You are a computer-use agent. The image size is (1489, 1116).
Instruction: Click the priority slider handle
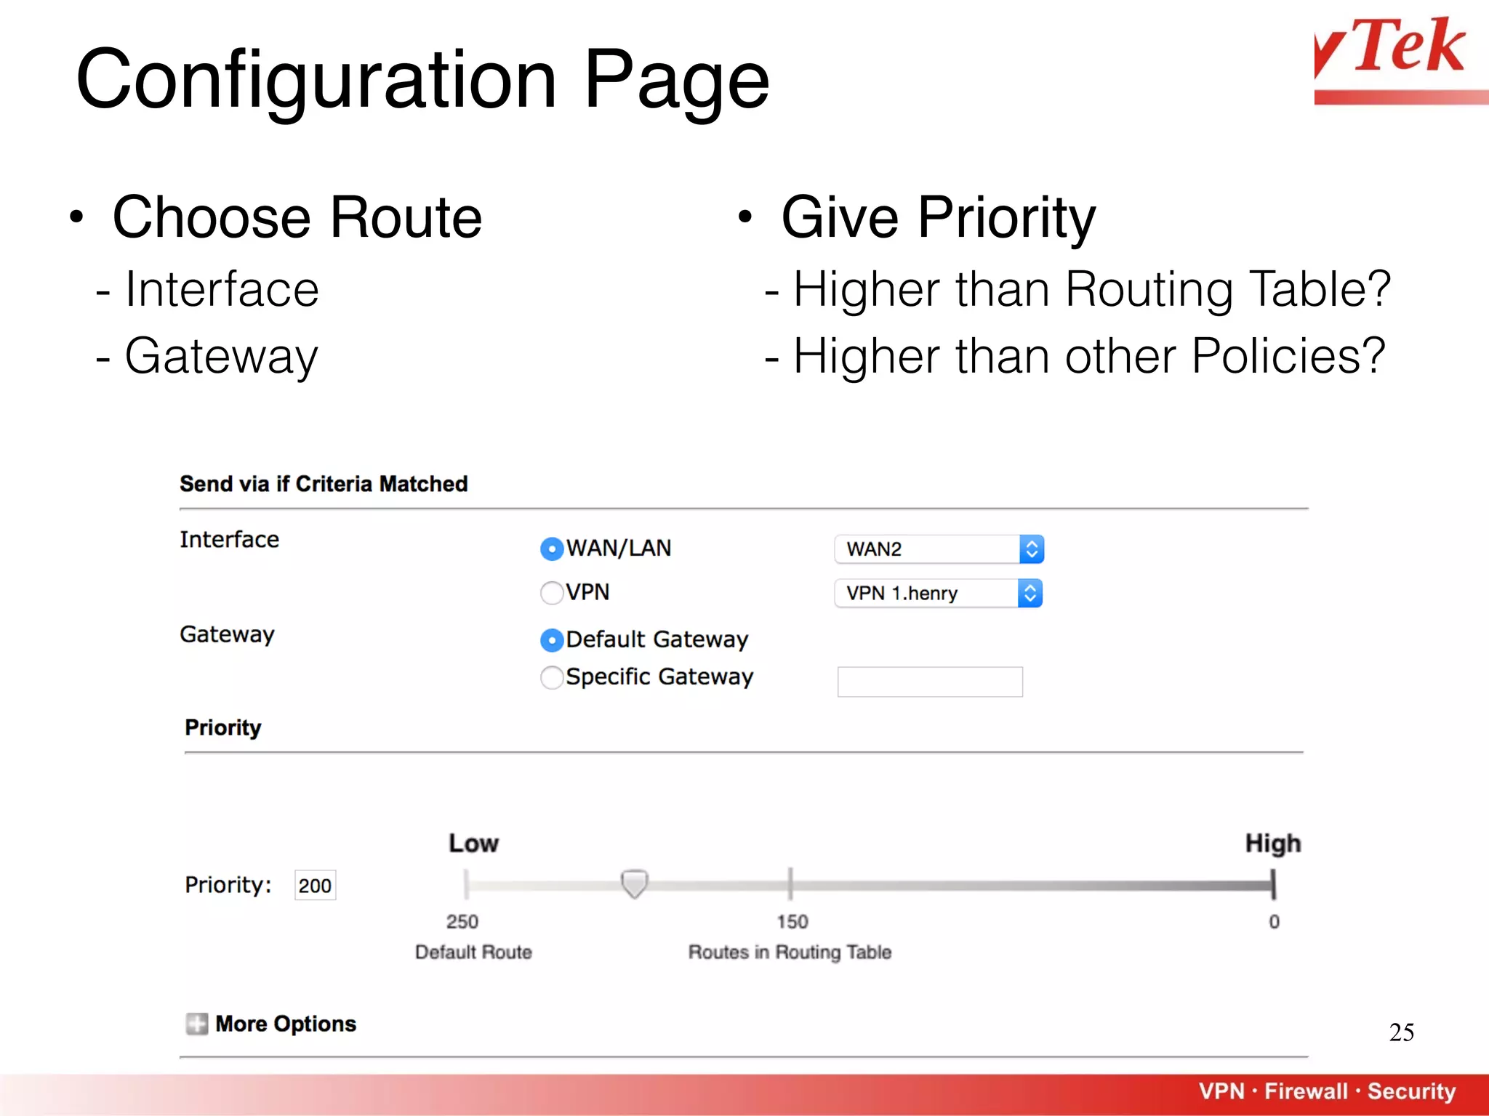[634, 883]
